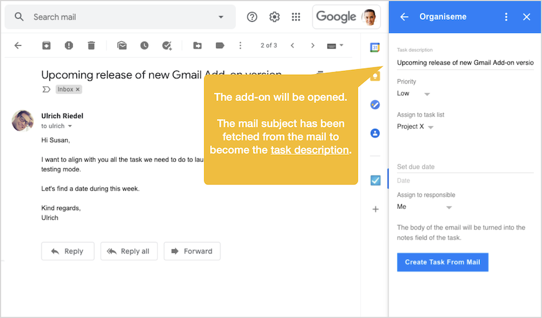Click the Create Task From Mail button
The image size is (542, 318).
(x=443, y=263)
